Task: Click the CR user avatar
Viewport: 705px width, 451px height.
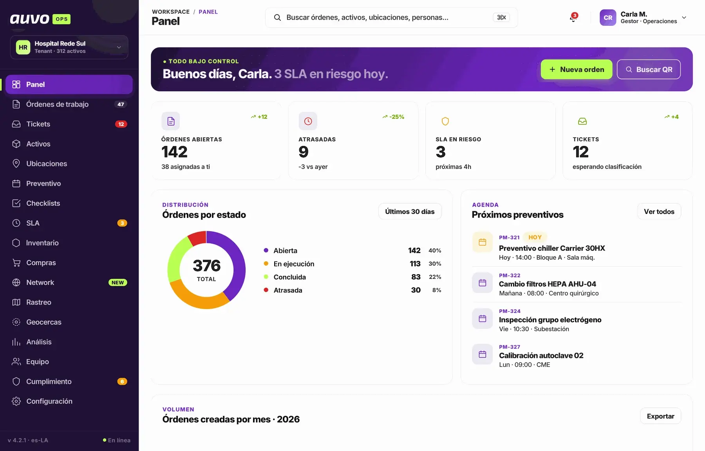Action: click(608, 18)
